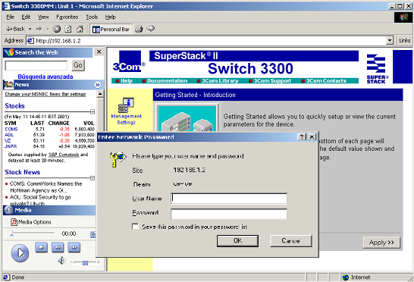Click the mute speaker icon in the Media panel
This screenshot has width=414, height=282.
tap(61, 261)
